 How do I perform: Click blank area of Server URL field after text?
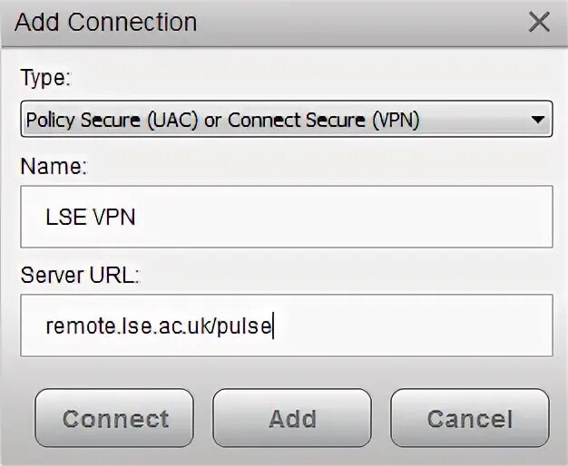point(413,325)
